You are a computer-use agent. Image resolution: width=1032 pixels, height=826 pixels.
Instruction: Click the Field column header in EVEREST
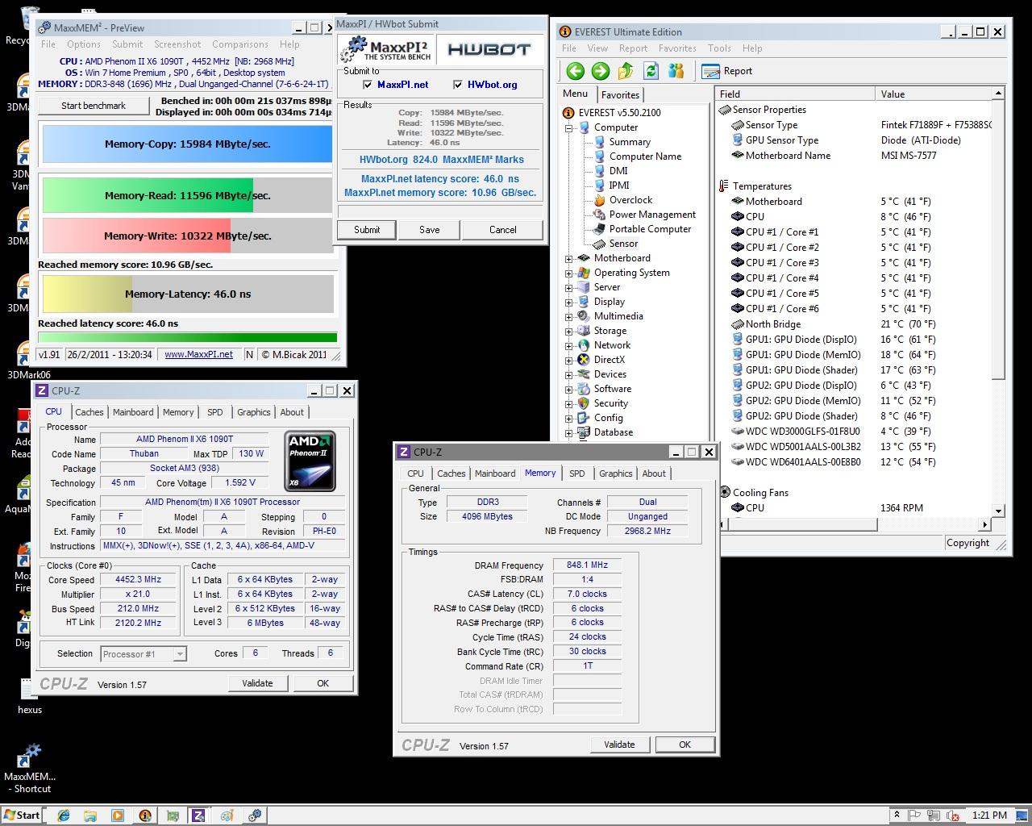[x=795, y=94]
